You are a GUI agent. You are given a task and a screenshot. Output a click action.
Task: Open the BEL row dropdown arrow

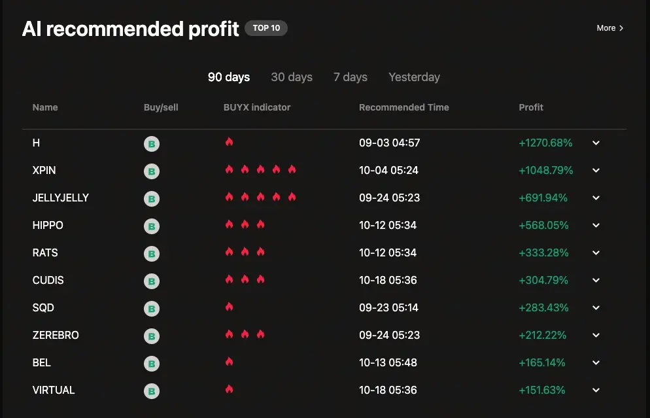(x=596, y=362)
